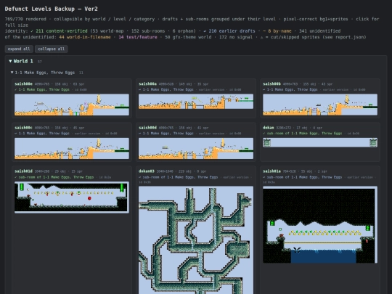Select the saish01a card title

[x=271, y=171]
